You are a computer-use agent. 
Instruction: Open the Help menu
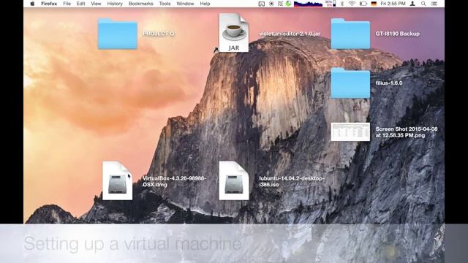(205, 4)
